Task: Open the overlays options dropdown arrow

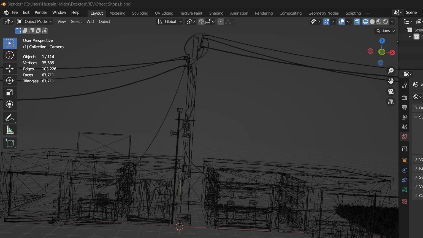Action: click(x=348, y=21)
